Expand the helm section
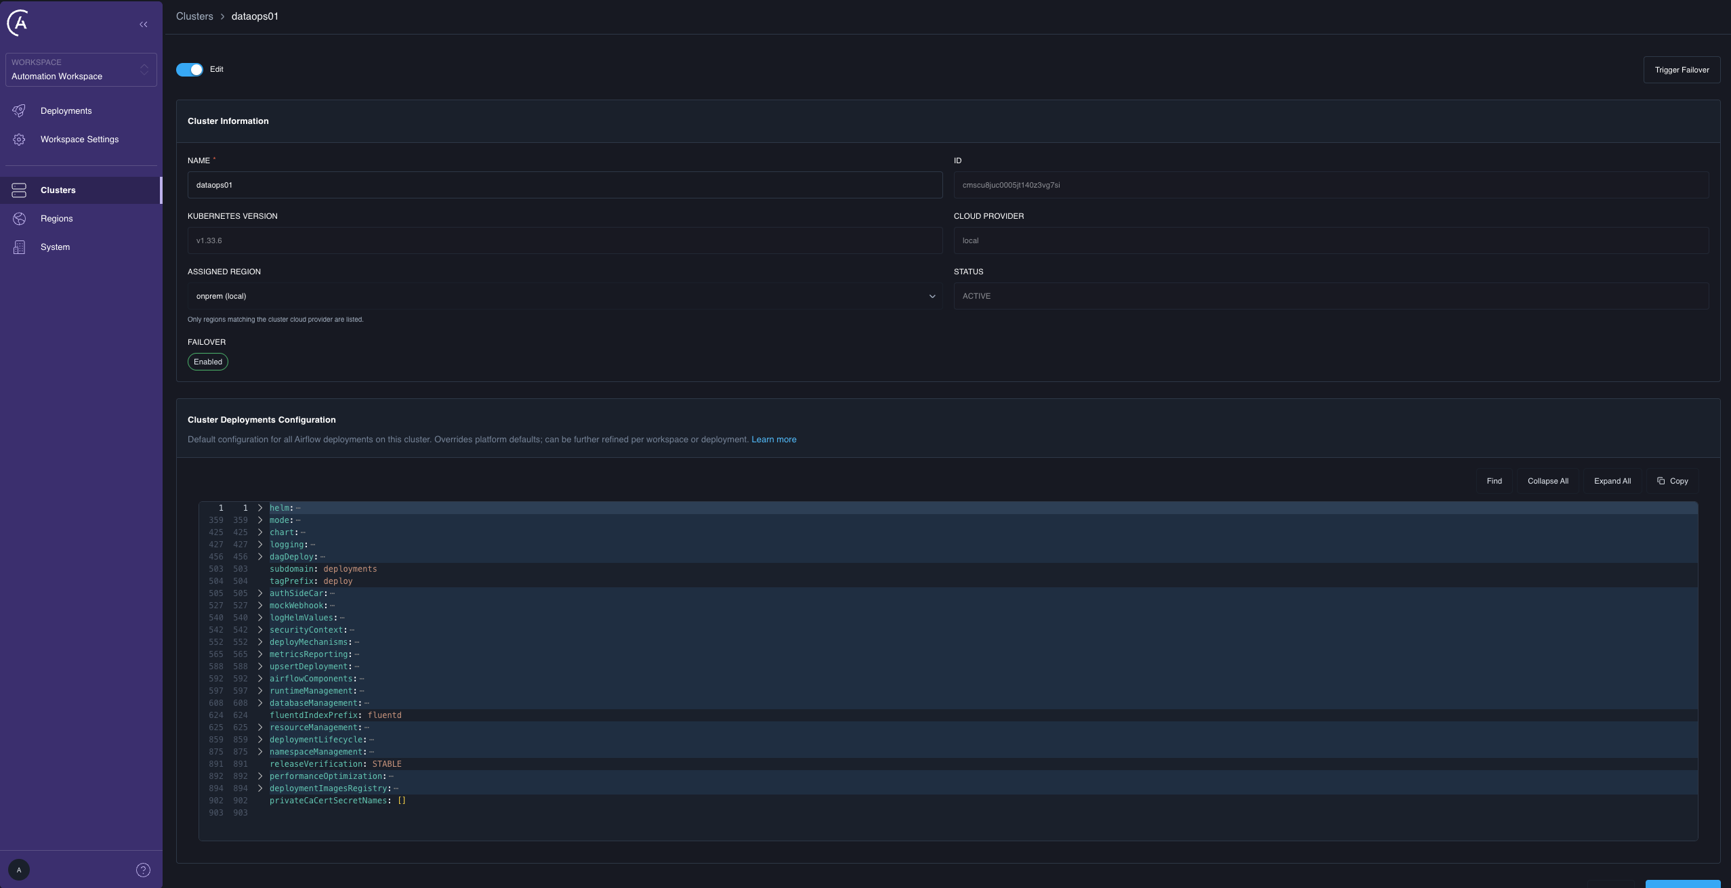 click(260, 508)
